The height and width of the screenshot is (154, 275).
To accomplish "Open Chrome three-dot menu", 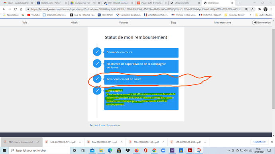I will (271, 9).
